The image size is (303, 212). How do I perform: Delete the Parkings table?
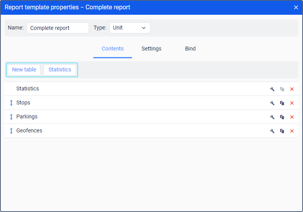click(x=292, y=117)
